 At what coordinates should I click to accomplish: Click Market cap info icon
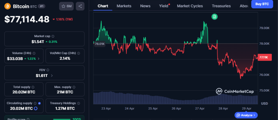53,36
